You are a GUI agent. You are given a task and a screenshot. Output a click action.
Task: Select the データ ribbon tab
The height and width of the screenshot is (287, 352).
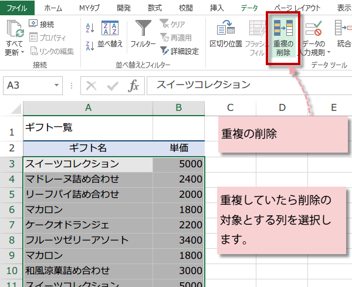coord(249,8)
